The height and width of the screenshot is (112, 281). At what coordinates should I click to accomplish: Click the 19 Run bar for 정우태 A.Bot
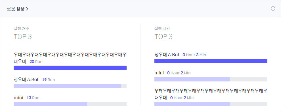click(x=70, y=86)
